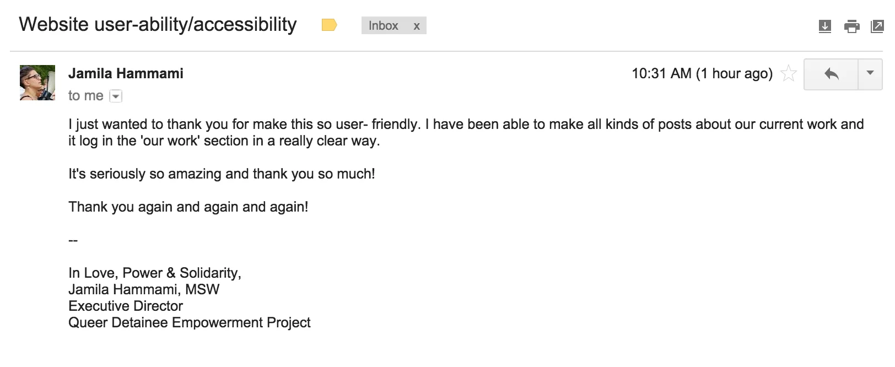This screenshot has height=367, width=895.
Task: Reply using the arrow button
Action: (x=831, y=74)
